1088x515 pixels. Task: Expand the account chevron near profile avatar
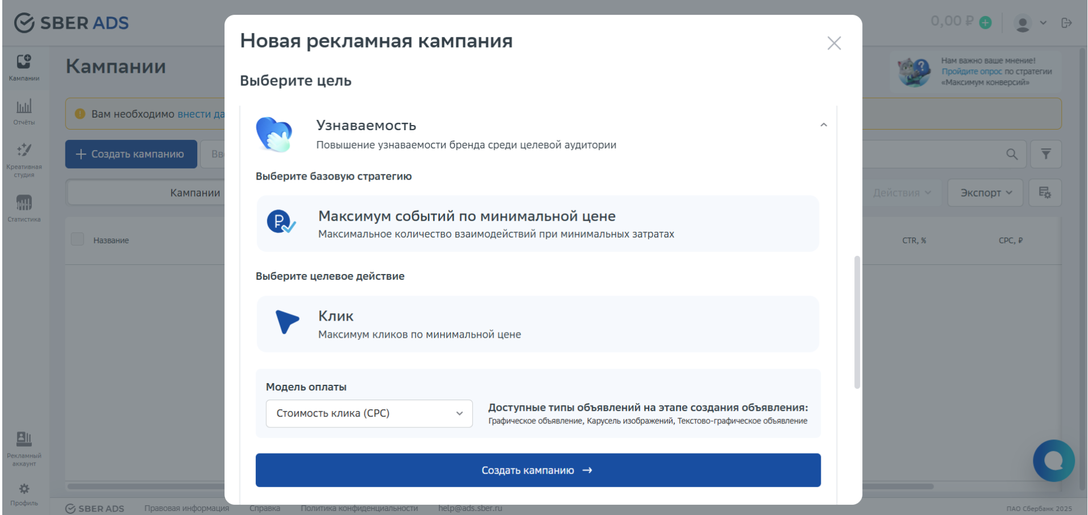[1043, 22]
